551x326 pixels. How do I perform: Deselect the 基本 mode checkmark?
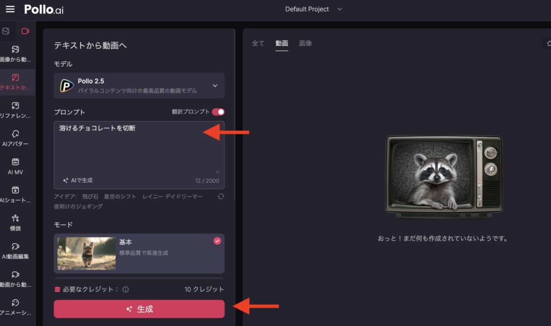point(217,242)
